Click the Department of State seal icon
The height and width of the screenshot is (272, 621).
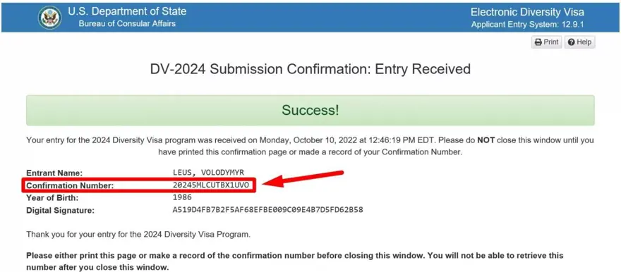tap(50, 18)
